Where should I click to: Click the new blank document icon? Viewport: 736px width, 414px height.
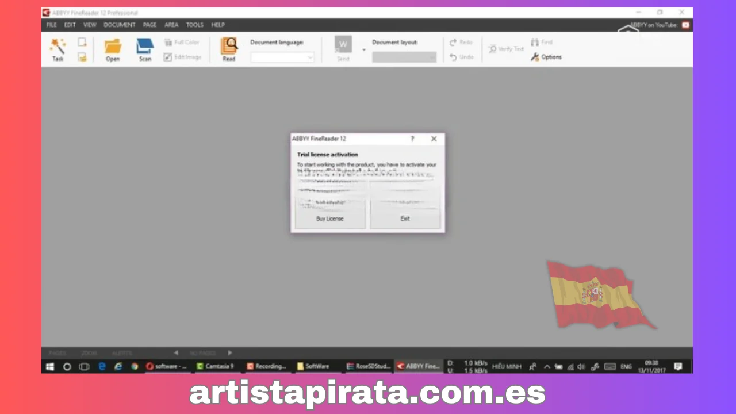point(82,43)
